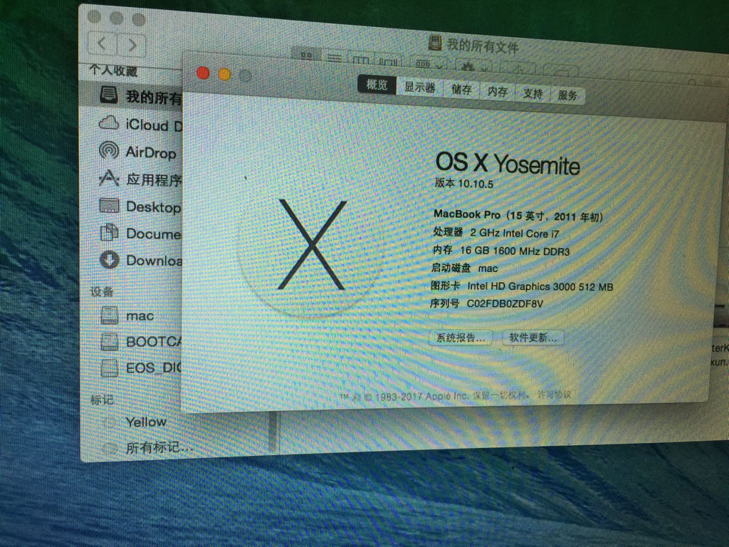Click 系统报告… button
This screenshot has height=547, width=729.
[461, 338]
